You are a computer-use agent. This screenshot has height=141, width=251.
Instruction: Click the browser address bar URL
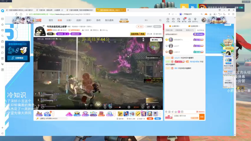(70, 14)
